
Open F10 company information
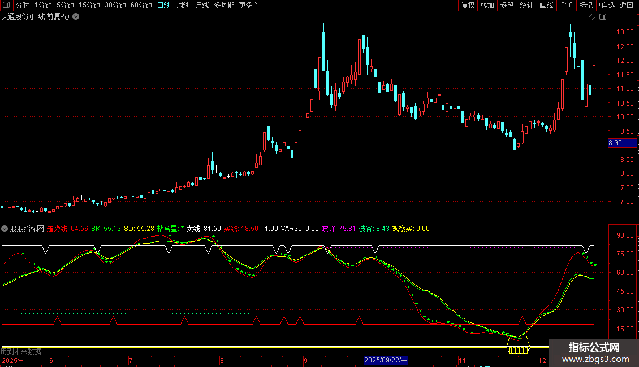click(567, 5)
